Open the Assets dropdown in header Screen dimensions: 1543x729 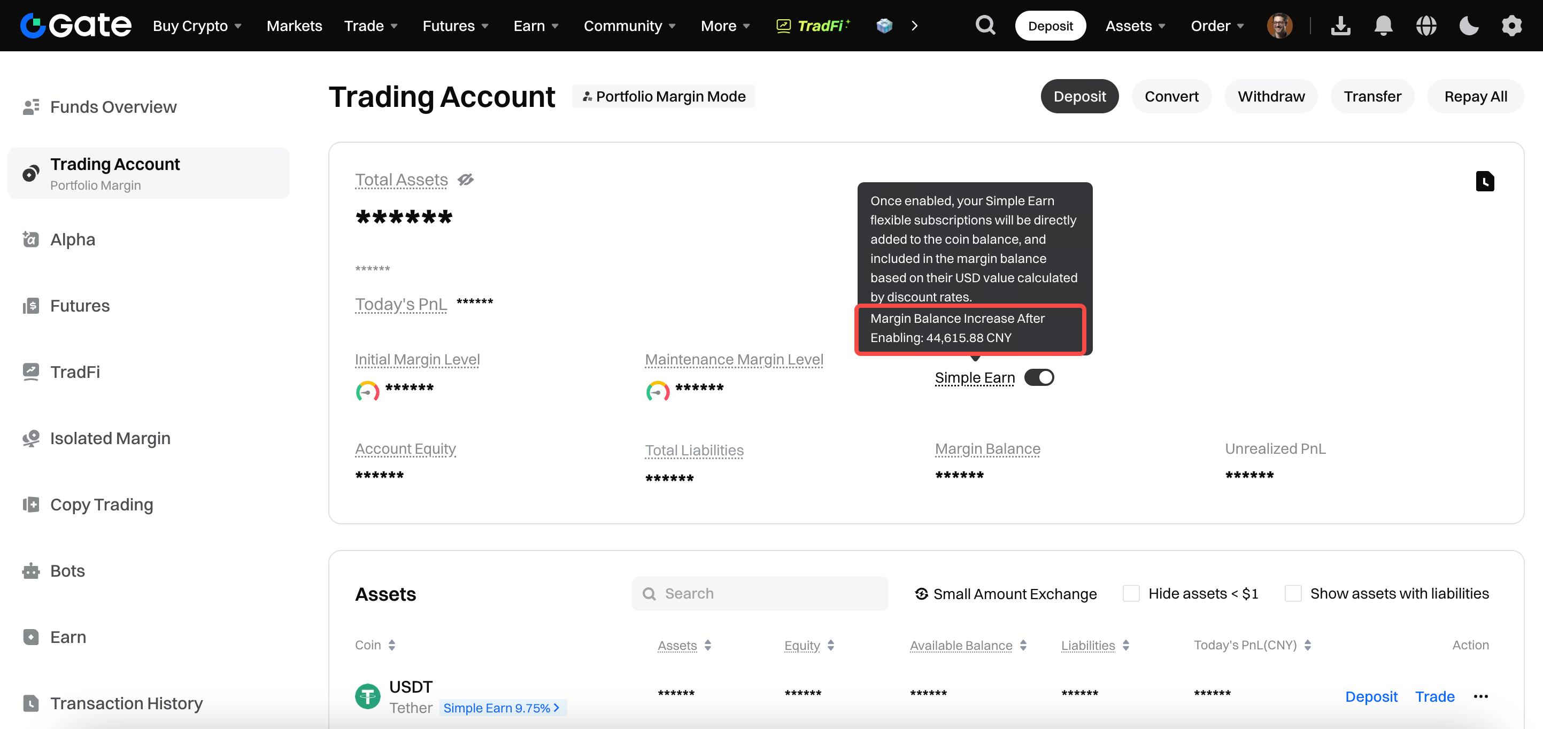[x=1135, y=26]
